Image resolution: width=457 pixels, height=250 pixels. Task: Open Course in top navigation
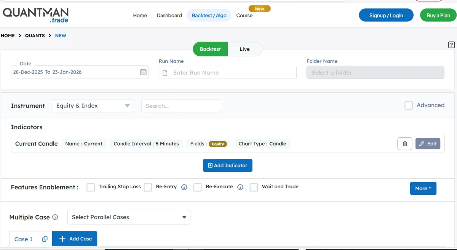[x=244, y=16]
